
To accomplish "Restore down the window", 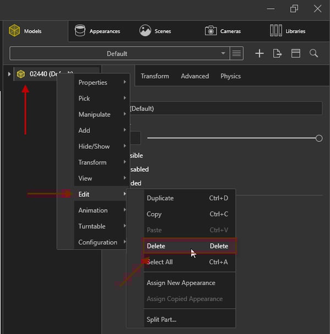I will [x=294, y=9].
